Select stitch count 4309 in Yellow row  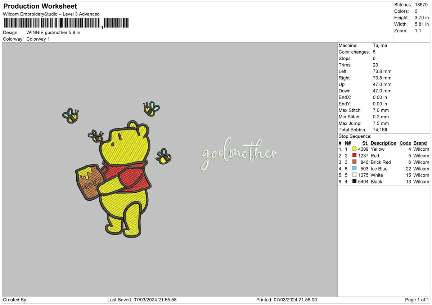click(x=363, y=149)
